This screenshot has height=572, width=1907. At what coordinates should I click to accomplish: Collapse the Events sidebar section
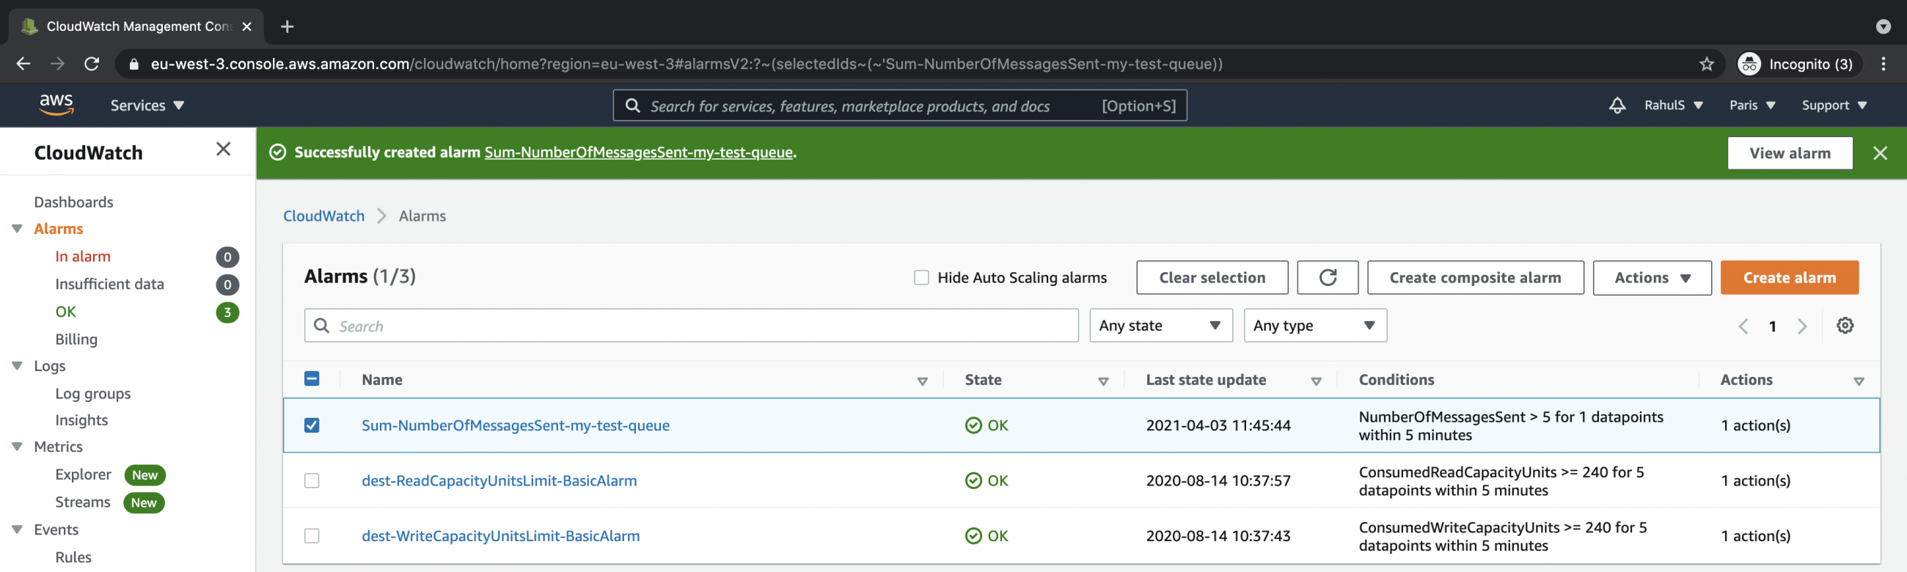pos(17,529)
